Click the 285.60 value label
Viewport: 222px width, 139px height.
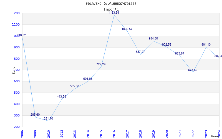(x=35, y=115)
